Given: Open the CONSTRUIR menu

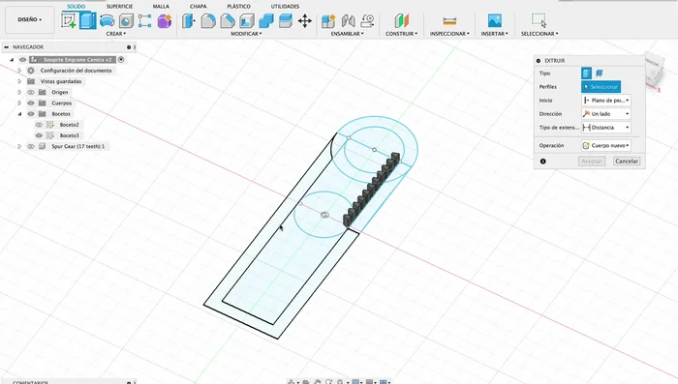Looking at the screenshot, I should click(x=401, y=34).
